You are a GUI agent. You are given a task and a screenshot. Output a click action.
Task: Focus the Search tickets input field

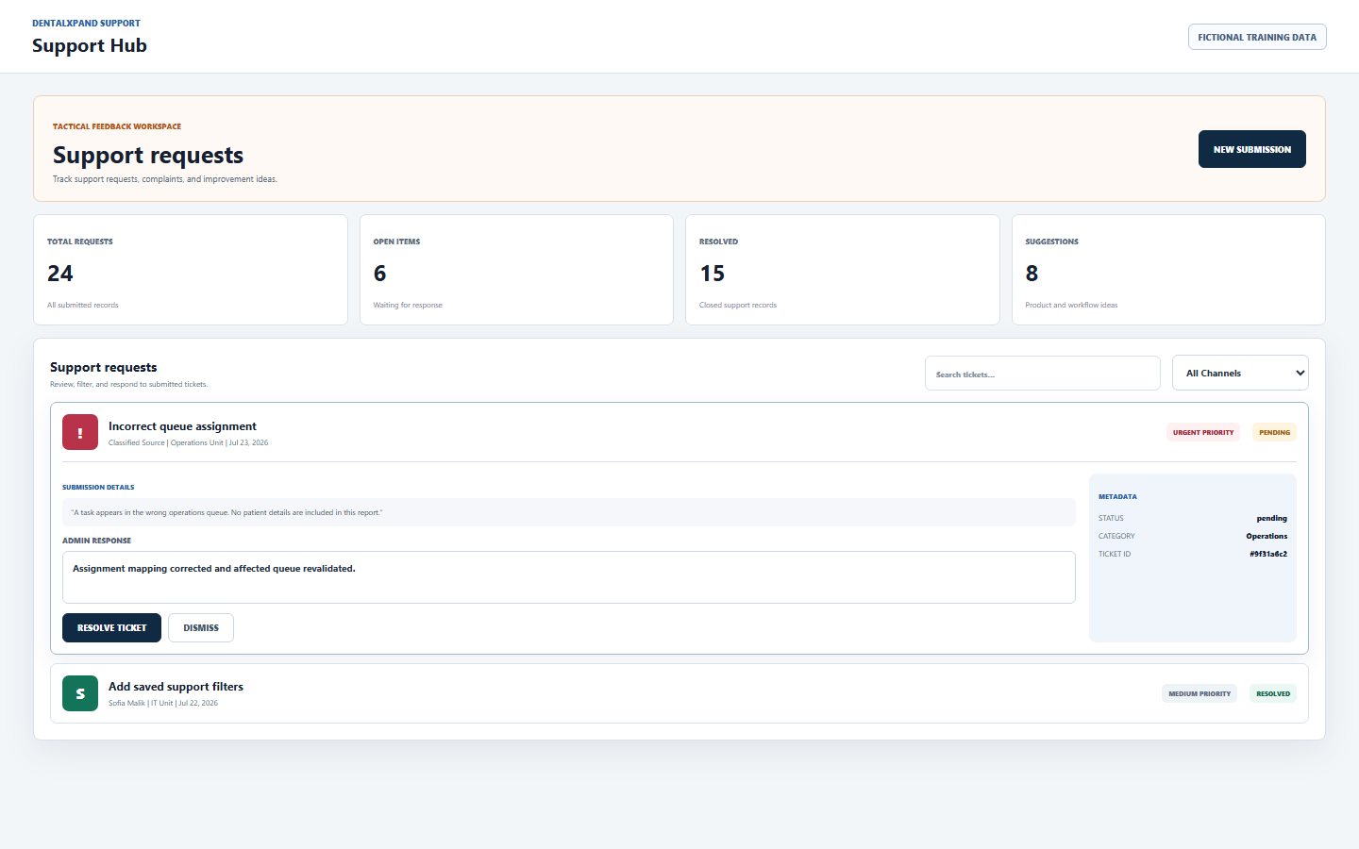pos(1042,374)
